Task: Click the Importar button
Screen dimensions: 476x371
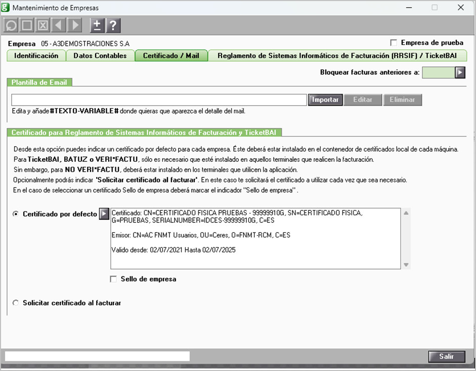Action: point(325,100)
